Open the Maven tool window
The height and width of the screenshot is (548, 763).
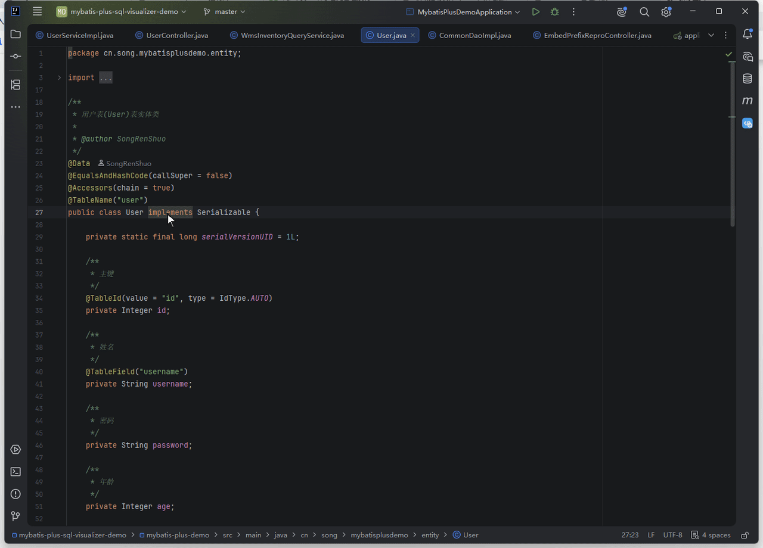coord(748,101)
